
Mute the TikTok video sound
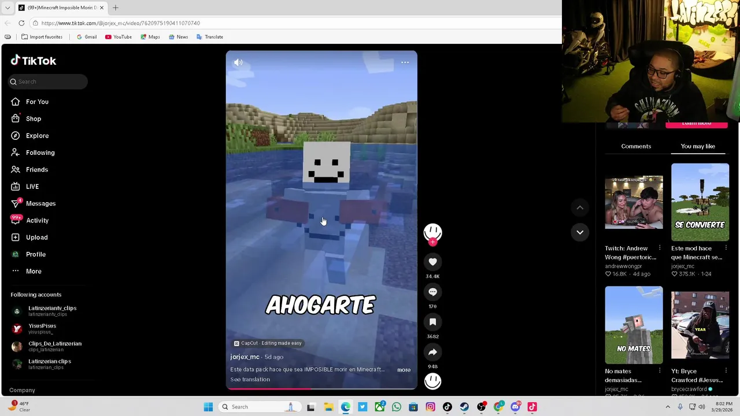pyautogui.click(x=238, y=62)
